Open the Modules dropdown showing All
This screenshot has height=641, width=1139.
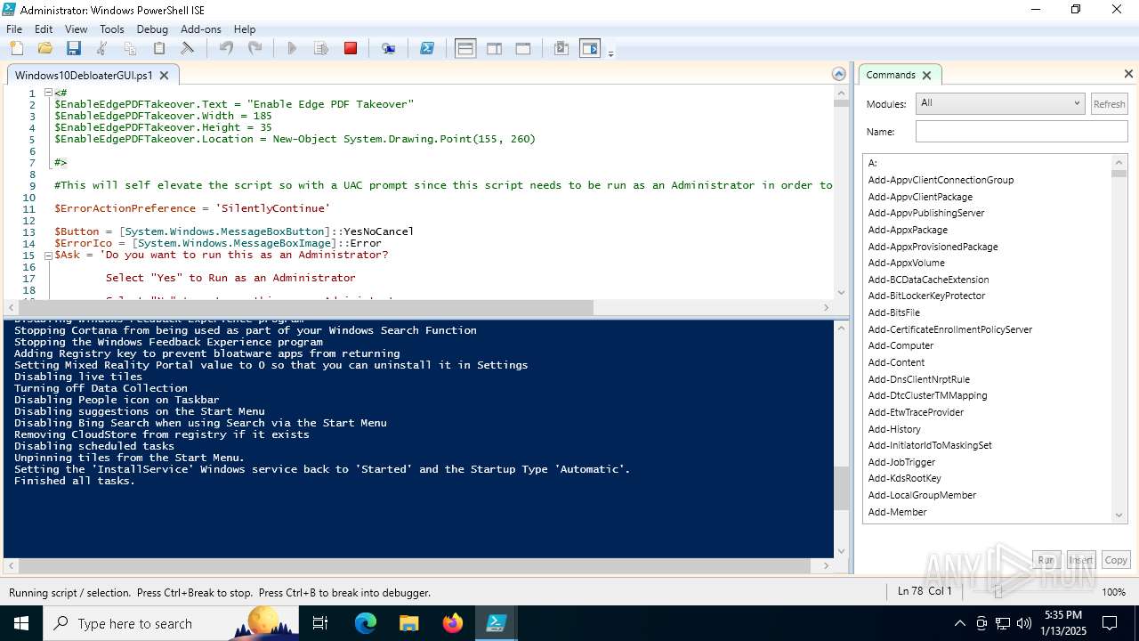1000,103
